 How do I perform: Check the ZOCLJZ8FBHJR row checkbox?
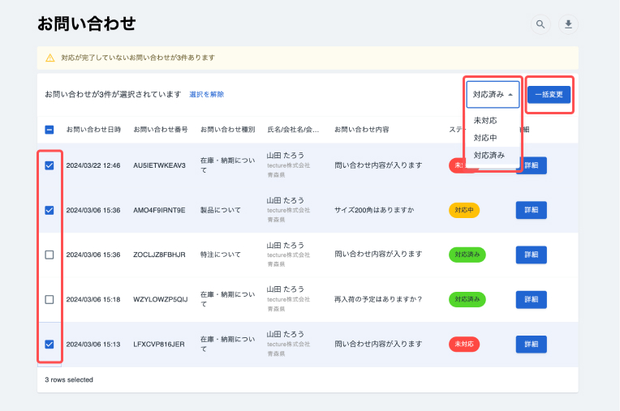[50, 255]
